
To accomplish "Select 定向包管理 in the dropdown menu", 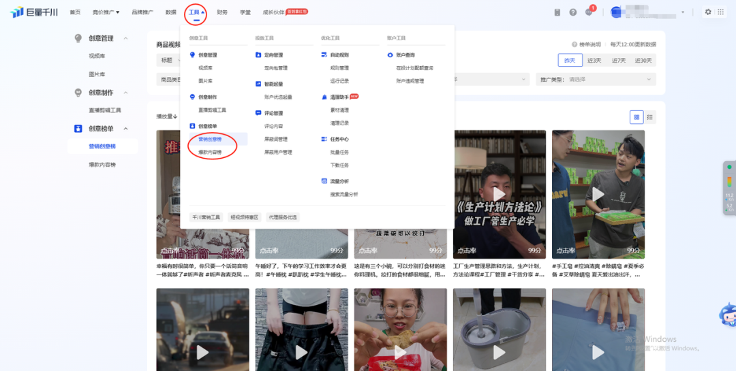I will (x=275, y=68).
